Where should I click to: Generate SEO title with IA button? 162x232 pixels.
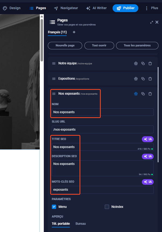click(147, 139)
